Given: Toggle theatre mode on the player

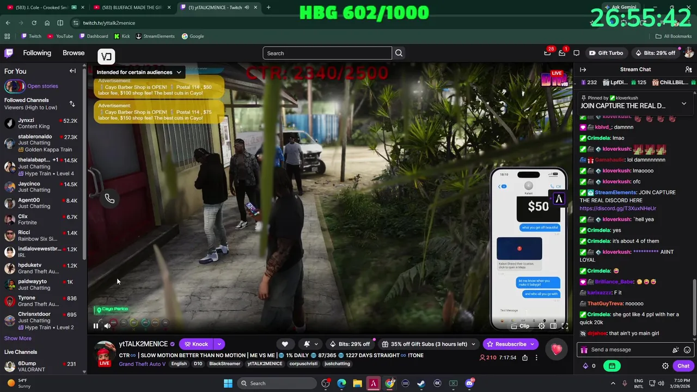Looking at the screenshot, I should pyautogui.click(x=553, y=326).
